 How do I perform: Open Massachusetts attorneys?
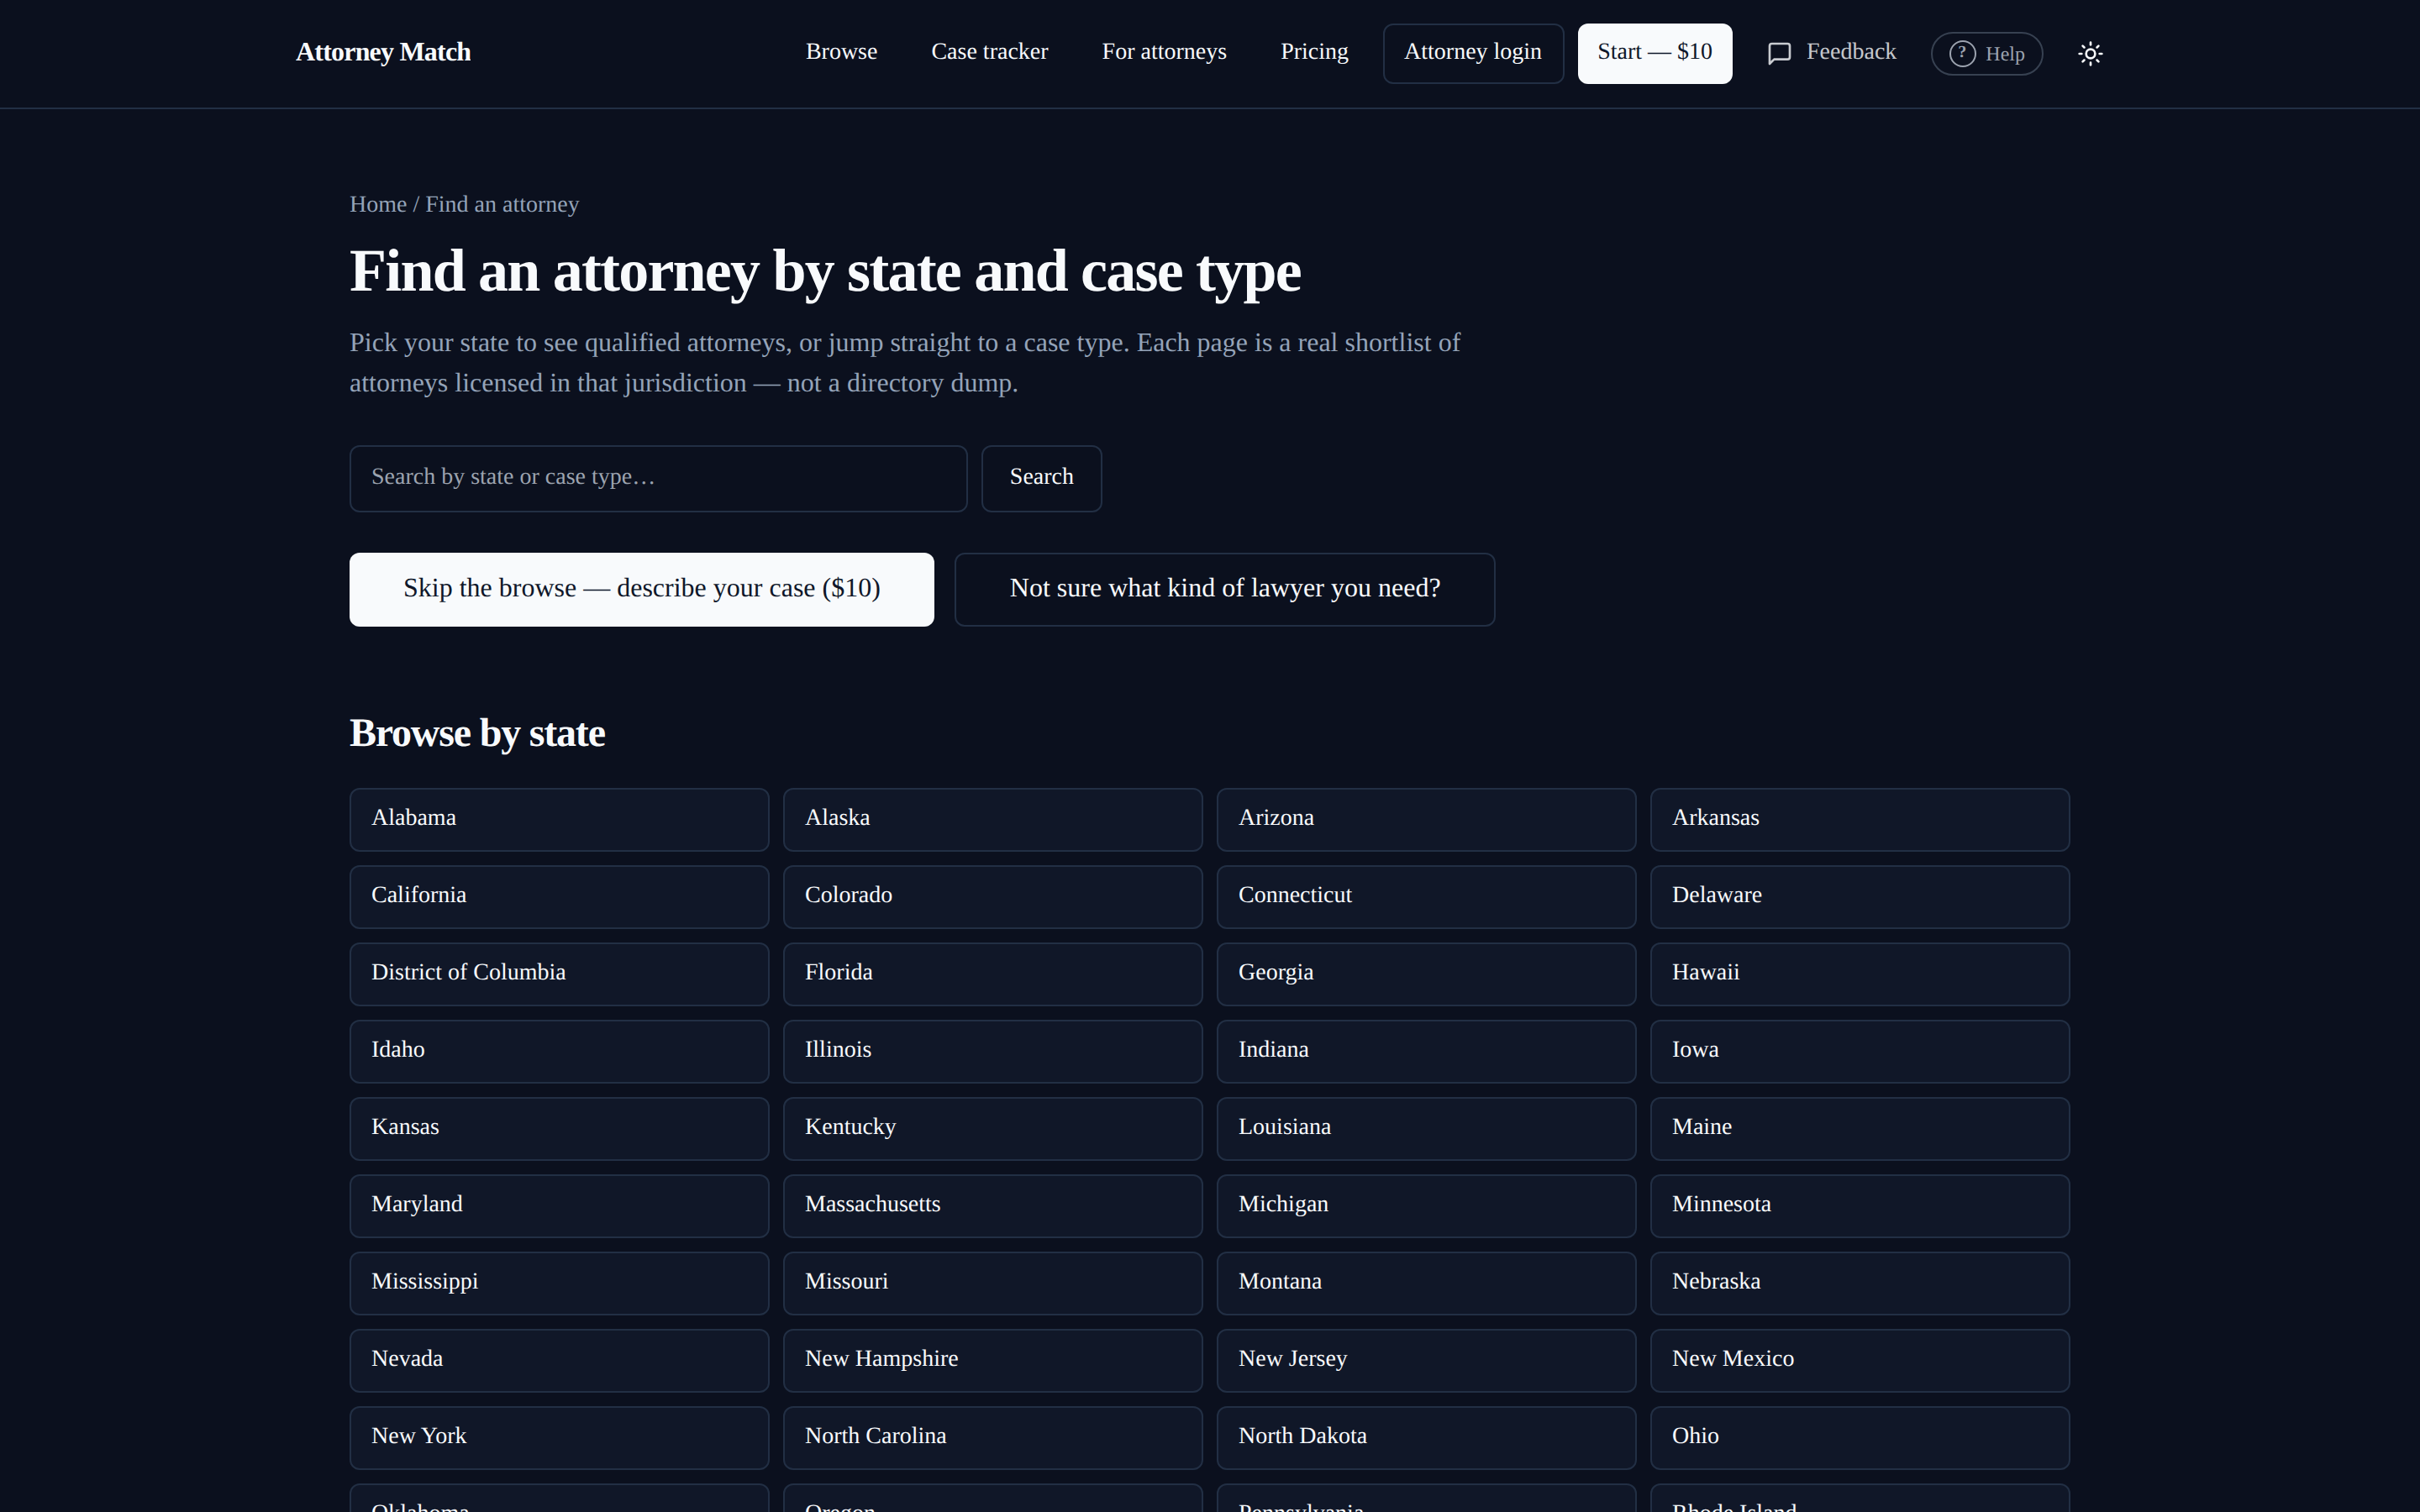click(992, 1205)
